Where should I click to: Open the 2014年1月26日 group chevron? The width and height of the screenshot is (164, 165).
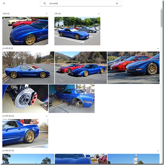point(47,116)
